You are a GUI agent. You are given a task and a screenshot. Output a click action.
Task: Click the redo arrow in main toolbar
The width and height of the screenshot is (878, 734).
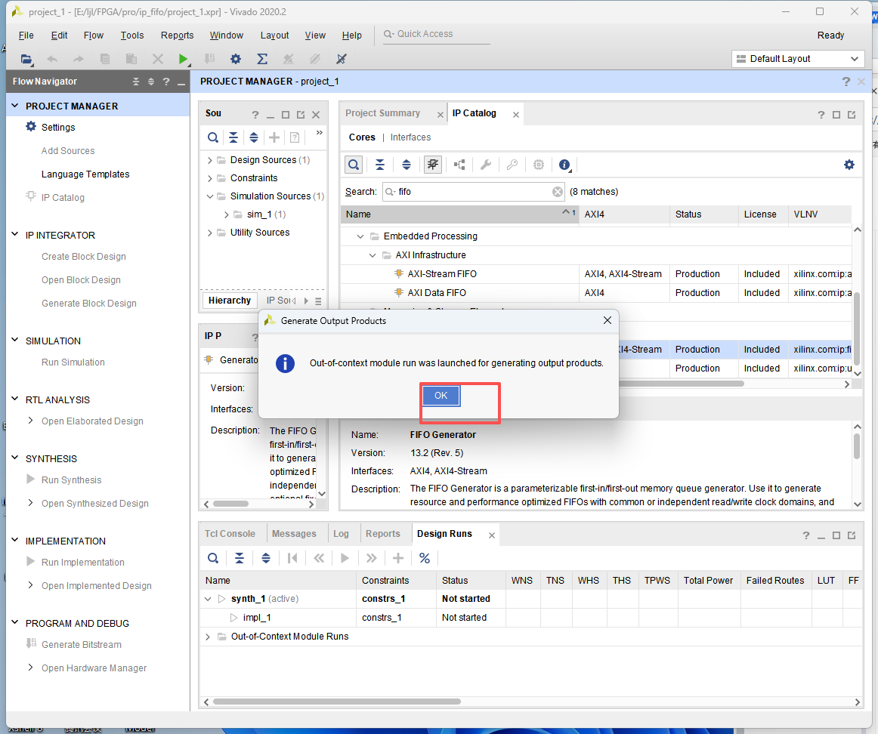[79, 59]
